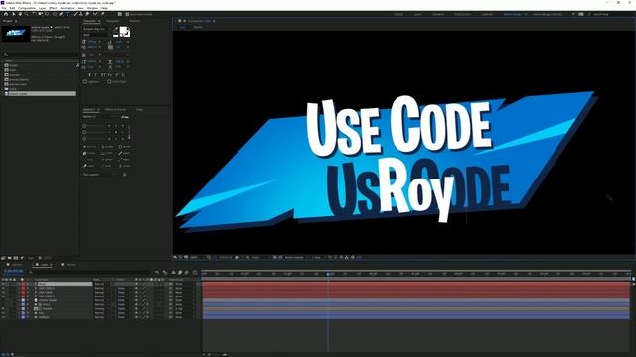Toggle the Hindi Digits checkbox
636x357 pixels.
[x=109, y=81]
